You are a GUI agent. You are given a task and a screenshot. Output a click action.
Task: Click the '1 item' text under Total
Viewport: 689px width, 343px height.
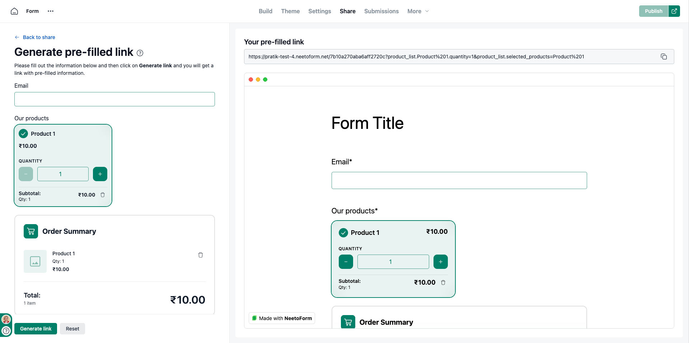click(x=30, y=303)
